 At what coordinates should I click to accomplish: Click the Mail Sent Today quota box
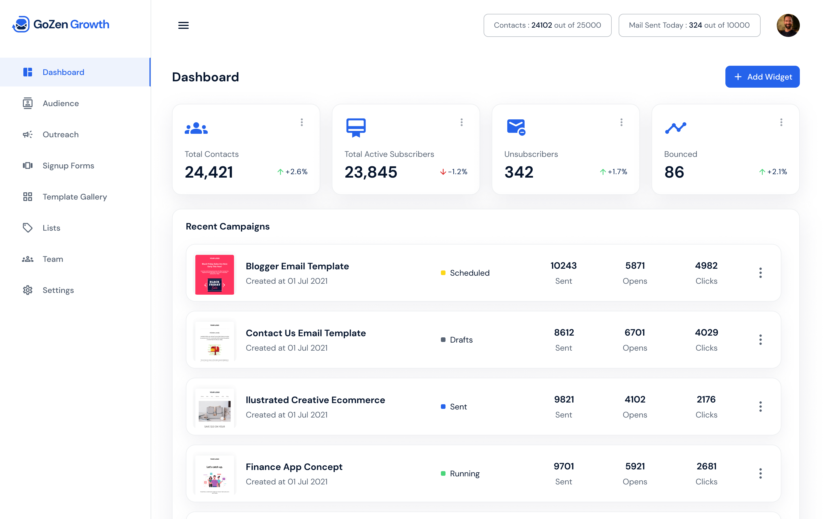point(689,25)
